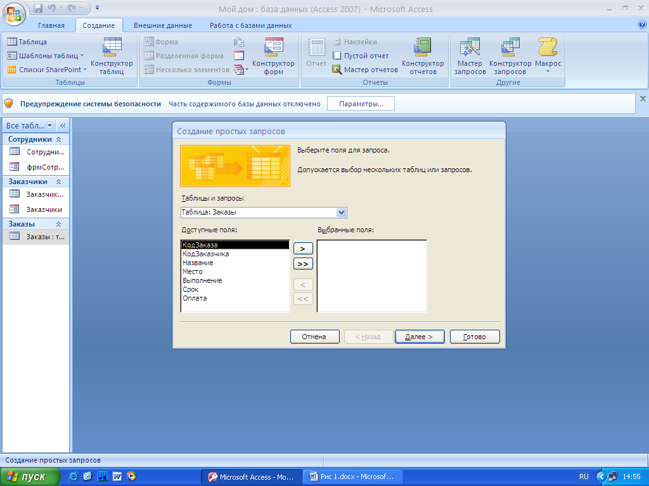Image resolution: width=649 pixels, height=486 pixels.
Task: Click Несколько элементов
Action: [x=187, y=70]
